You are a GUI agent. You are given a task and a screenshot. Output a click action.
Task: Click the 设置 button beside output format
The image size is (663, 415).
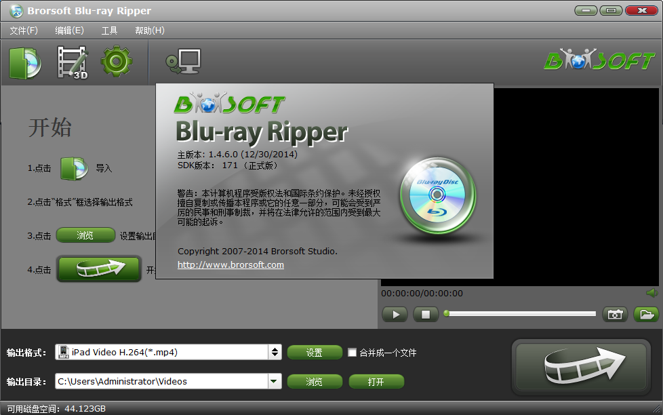(314, 353)
